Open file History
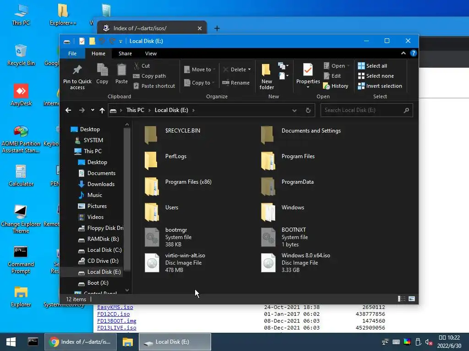The height and width of the screenshot is (351, 469). tap(336, 86)
